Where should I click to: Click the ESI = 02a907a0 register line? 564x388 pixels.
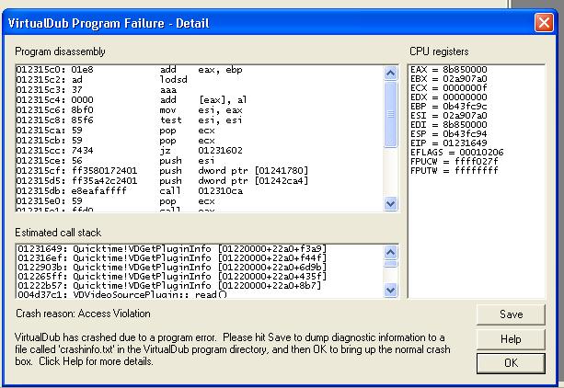click(449, 116)
